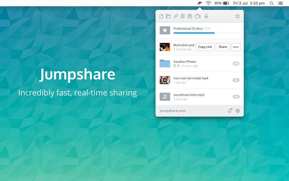Click the Vacation Photos folder icon
Viewport: 289px width, 181px height.
coord(165,63)
